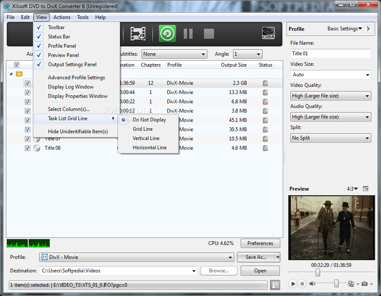This screenshot has width=381, height=296.
Task: Click the snapshot camera icon
Action: 365,284
